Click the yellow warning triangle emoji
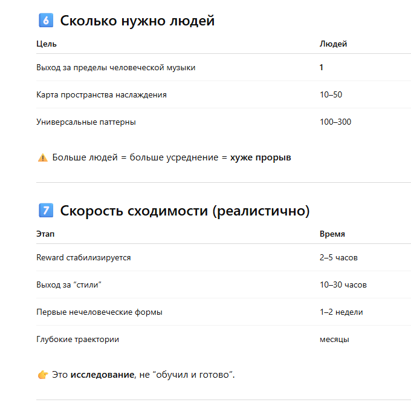 tap(42, 157)
